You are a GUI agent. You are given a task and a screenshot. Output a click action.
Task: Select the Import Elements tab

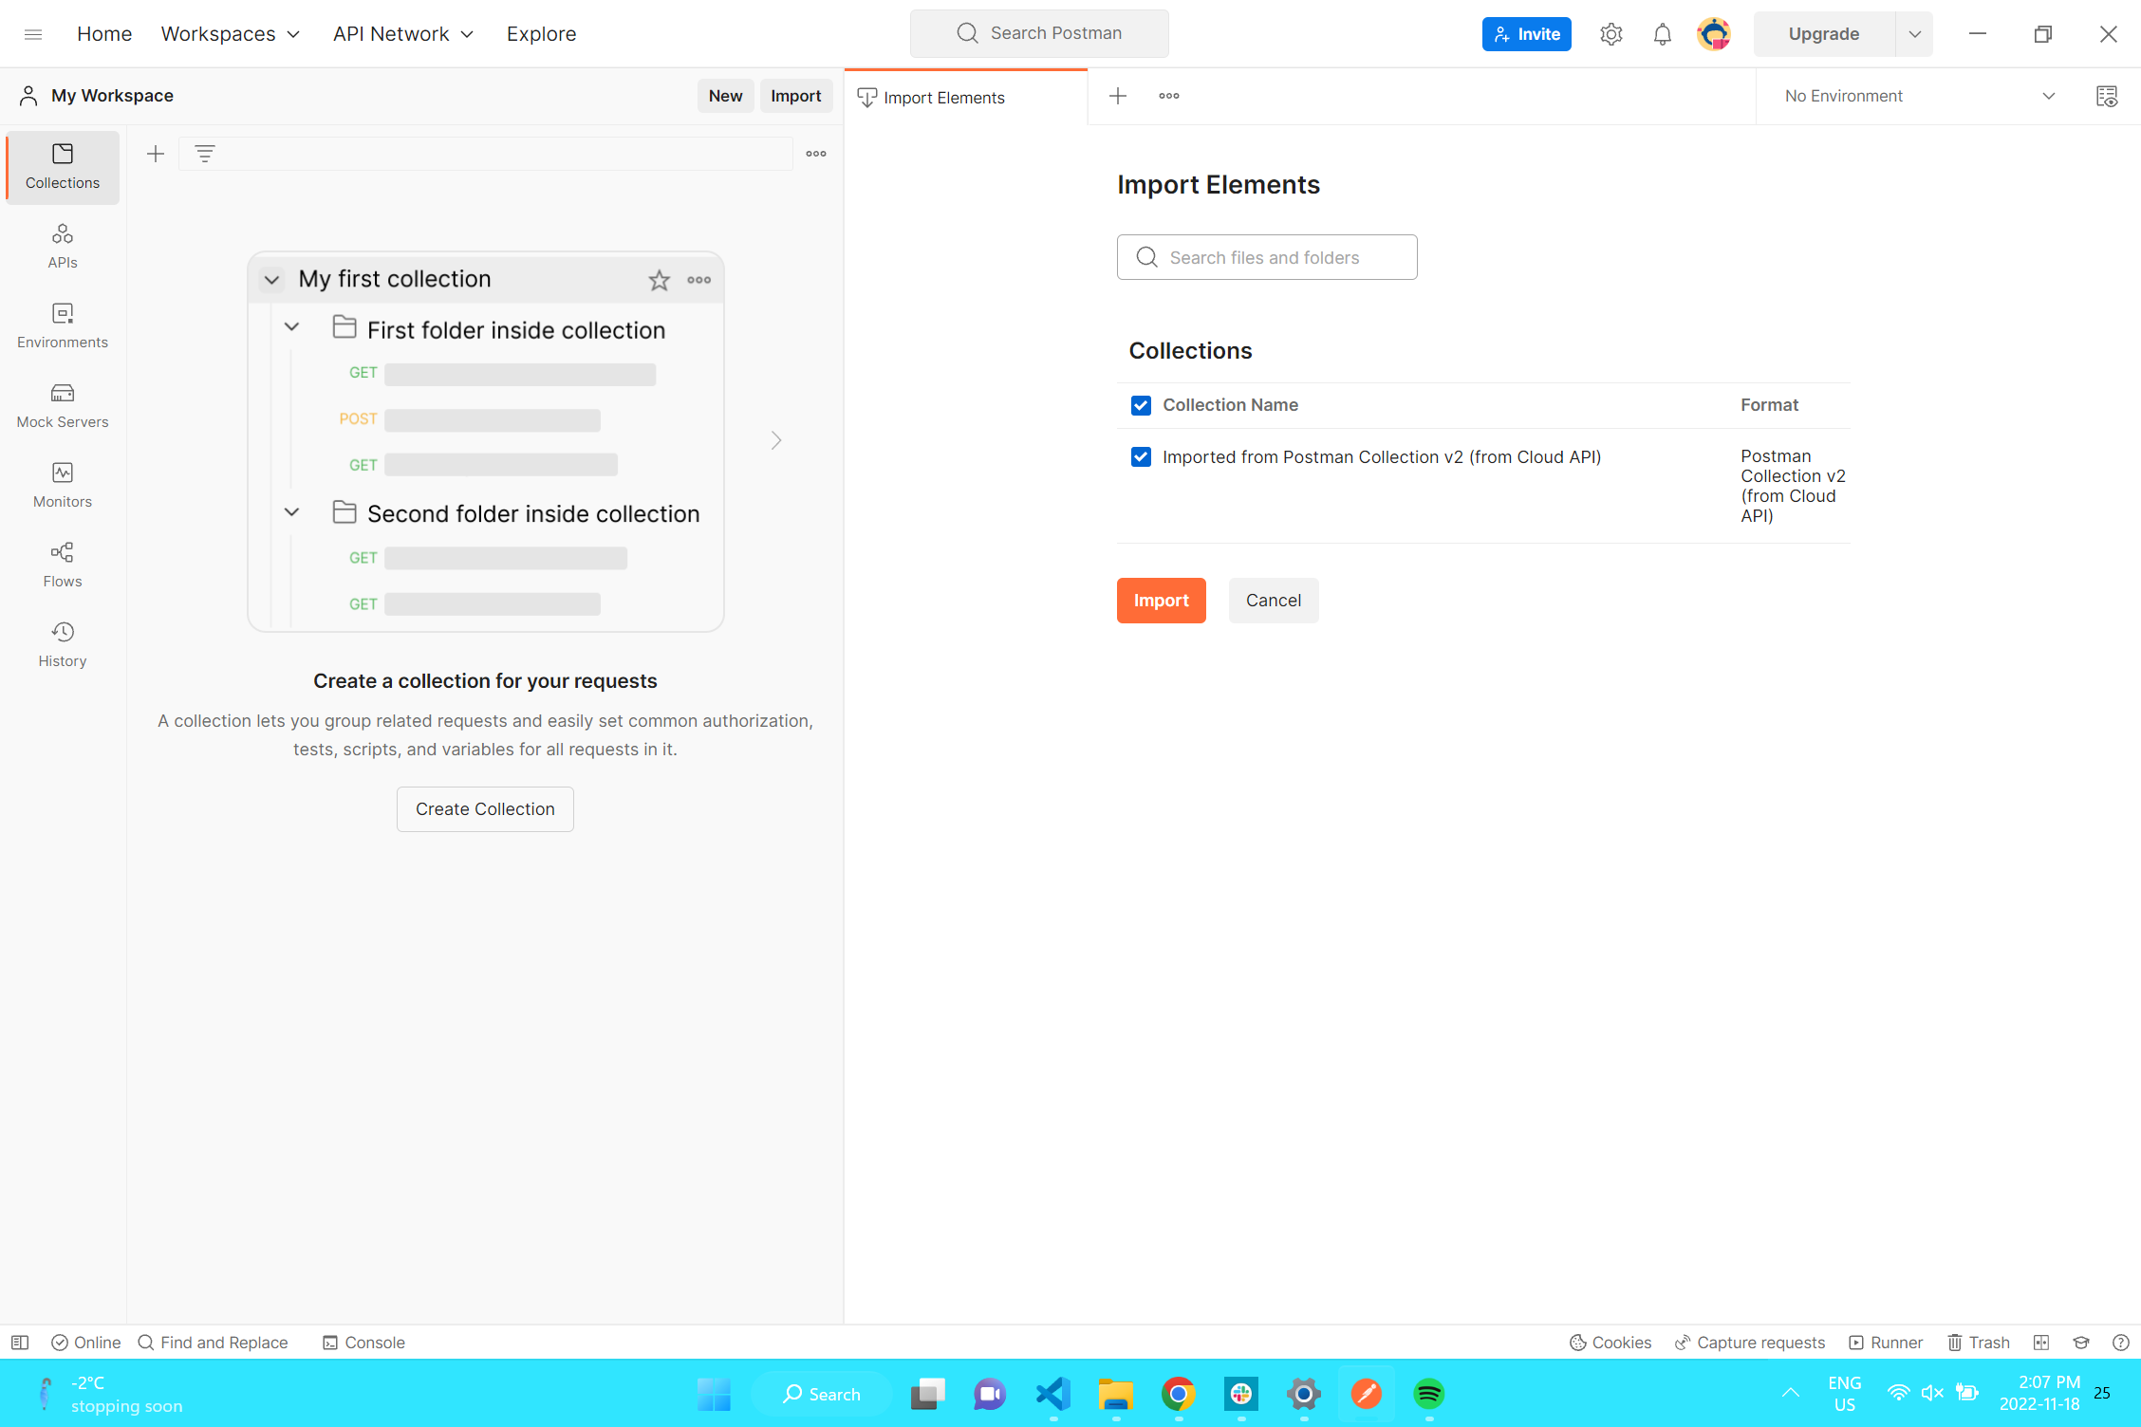click(x=943, y=98)
